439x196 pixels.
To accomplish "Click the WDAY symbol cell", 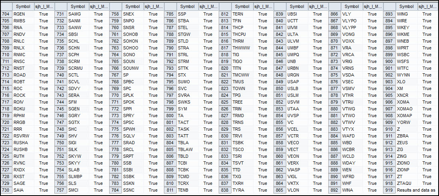I will 352,163.
